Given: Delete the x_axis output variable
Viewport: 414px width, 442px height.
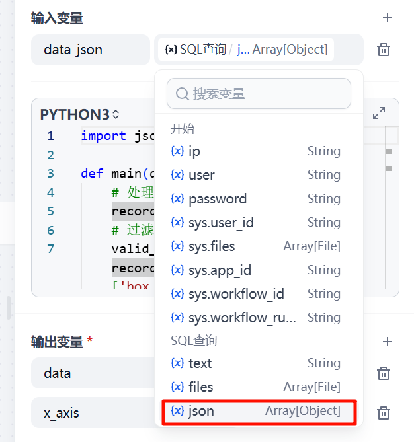Looking at the screenshot, I should (383, 413).
